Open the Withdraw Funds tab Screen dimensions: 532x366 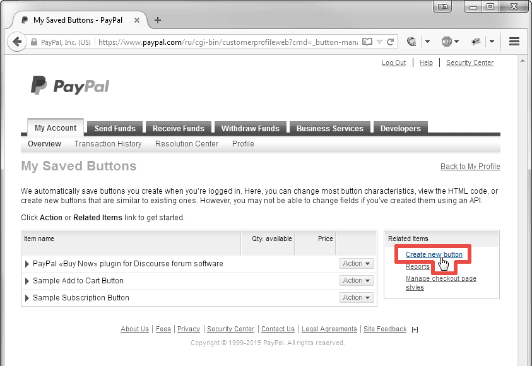pyautogui.click(x=251, y=129)
